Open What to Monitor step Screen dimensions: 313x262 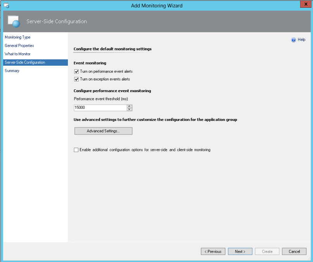click(17, 54)
